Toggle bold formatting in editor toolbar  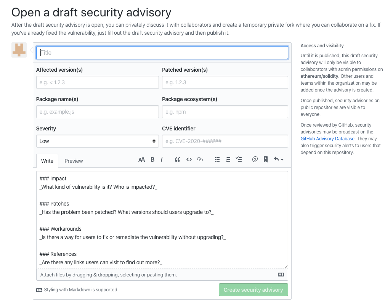click(152, 160)
